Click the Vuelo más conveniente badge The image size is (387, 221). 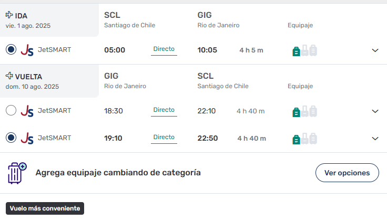pyautogui.click(x=45, y=208)
